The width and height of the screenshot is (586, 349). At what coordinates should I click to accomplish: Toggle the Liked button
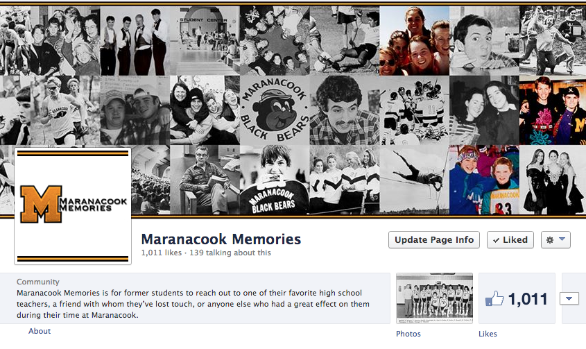point(510,240)
